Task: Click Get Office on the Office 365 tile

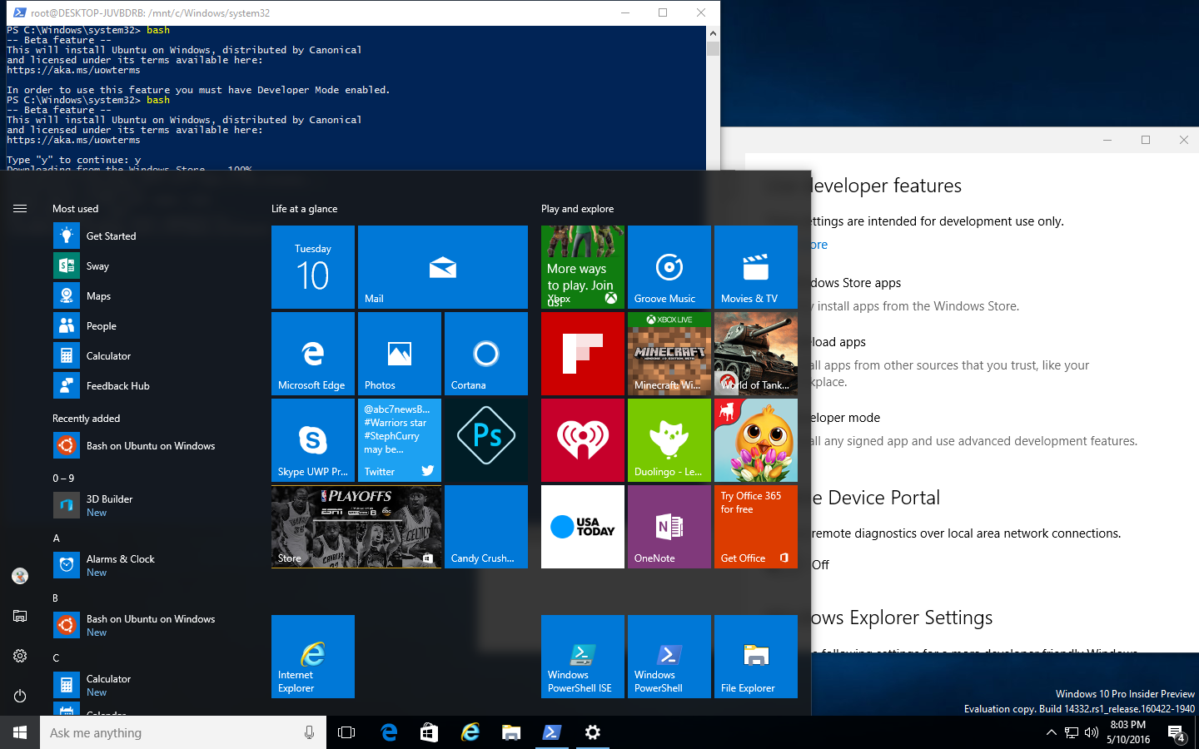Action: (743, 558)
